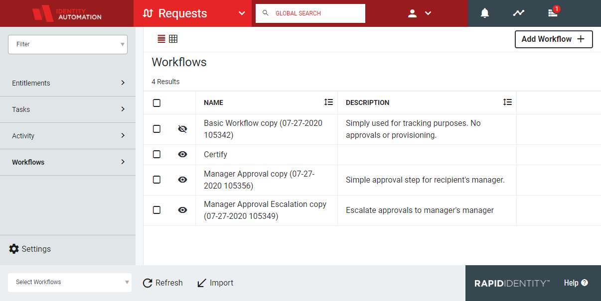
Task: Expand the user profile menu
Action: coord(419,13)
